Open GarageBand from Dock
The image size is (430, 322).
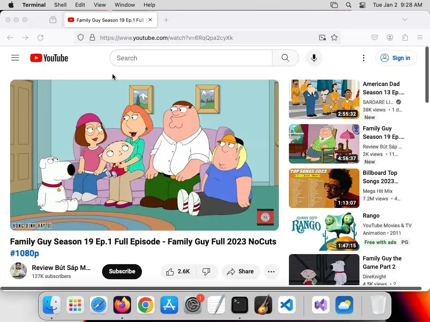263,305
